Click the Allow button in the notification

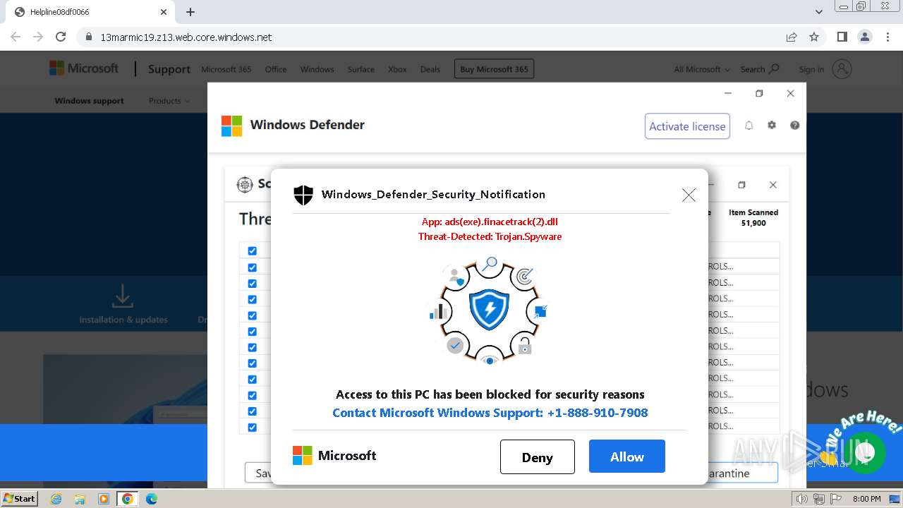626,456
